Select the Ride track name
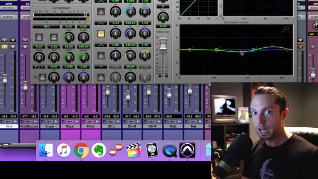Viewport: 318px width, 179px height. point(173,126)
